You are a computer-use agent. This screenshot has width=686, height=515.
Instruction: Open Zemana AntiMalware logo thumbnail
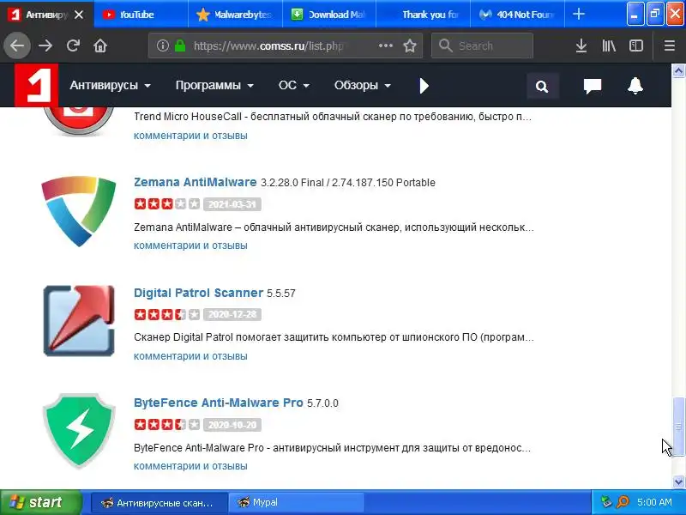[x=79, y=211]
